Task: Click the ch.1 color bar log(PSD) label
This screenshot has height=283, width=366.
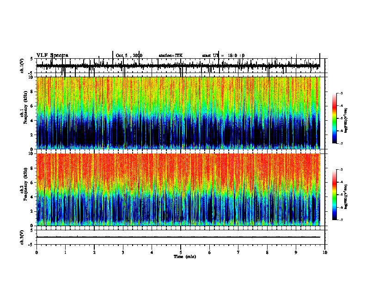Action: pos(346,121)
